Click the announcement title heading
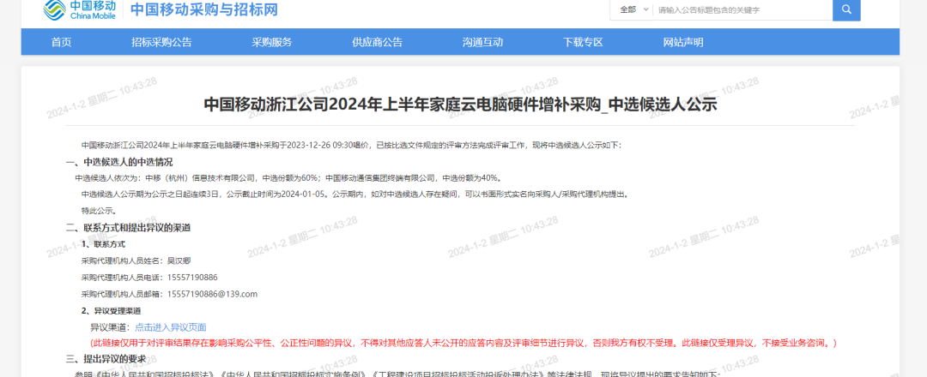 (x=460, y=105)
